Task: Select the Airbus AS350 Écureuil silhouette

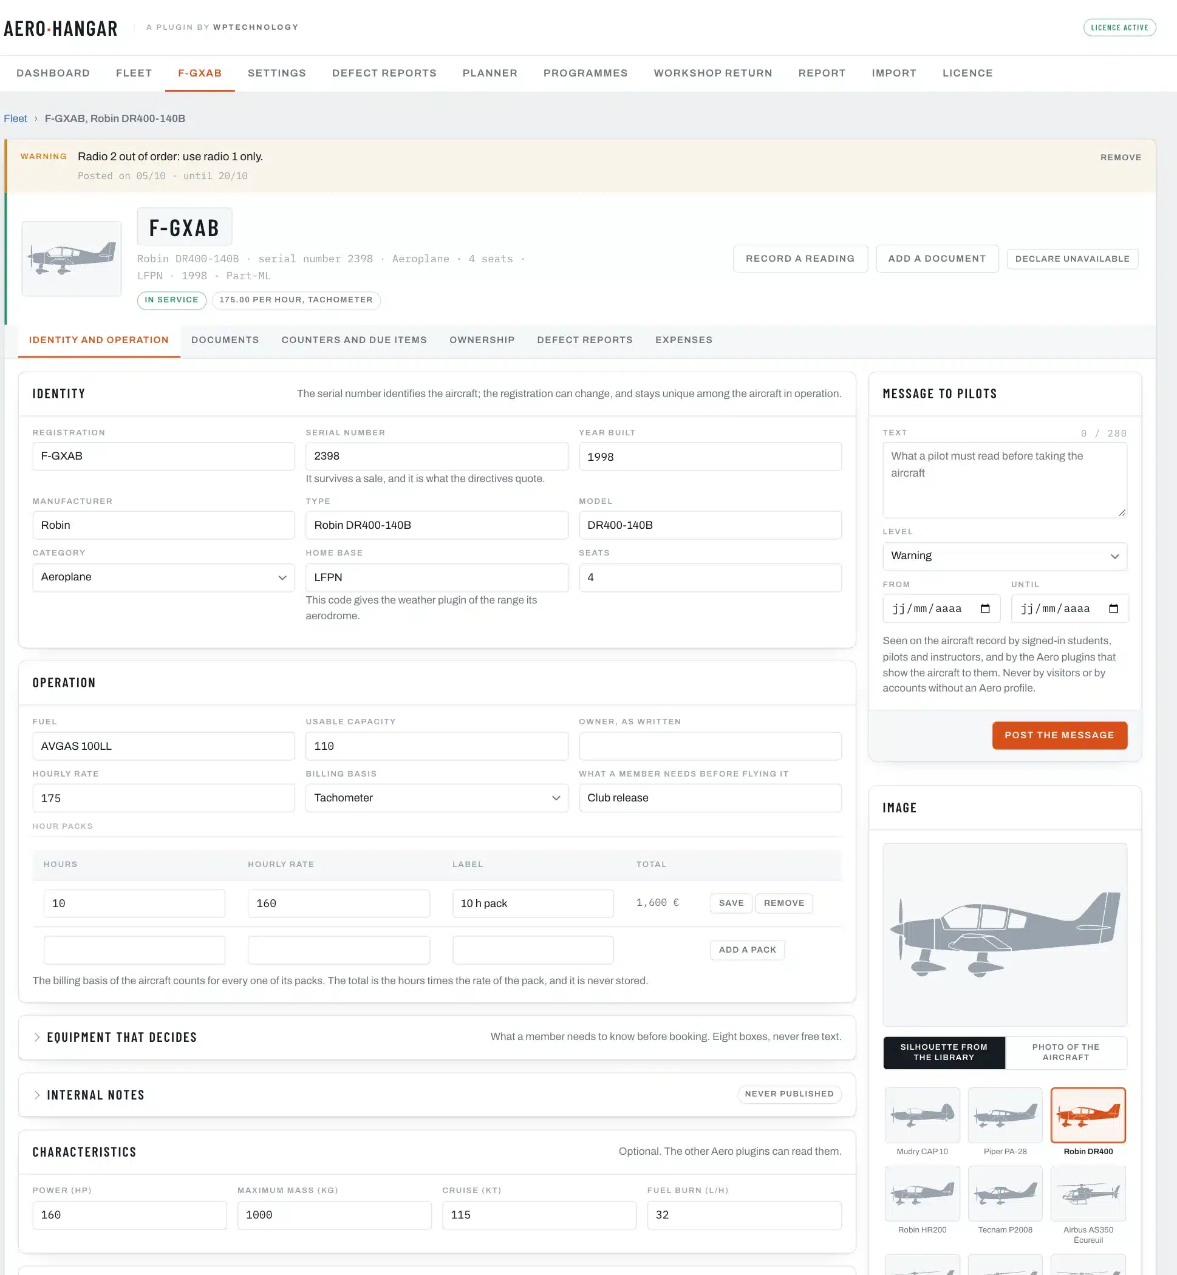Action: tap(1088, 1193)
